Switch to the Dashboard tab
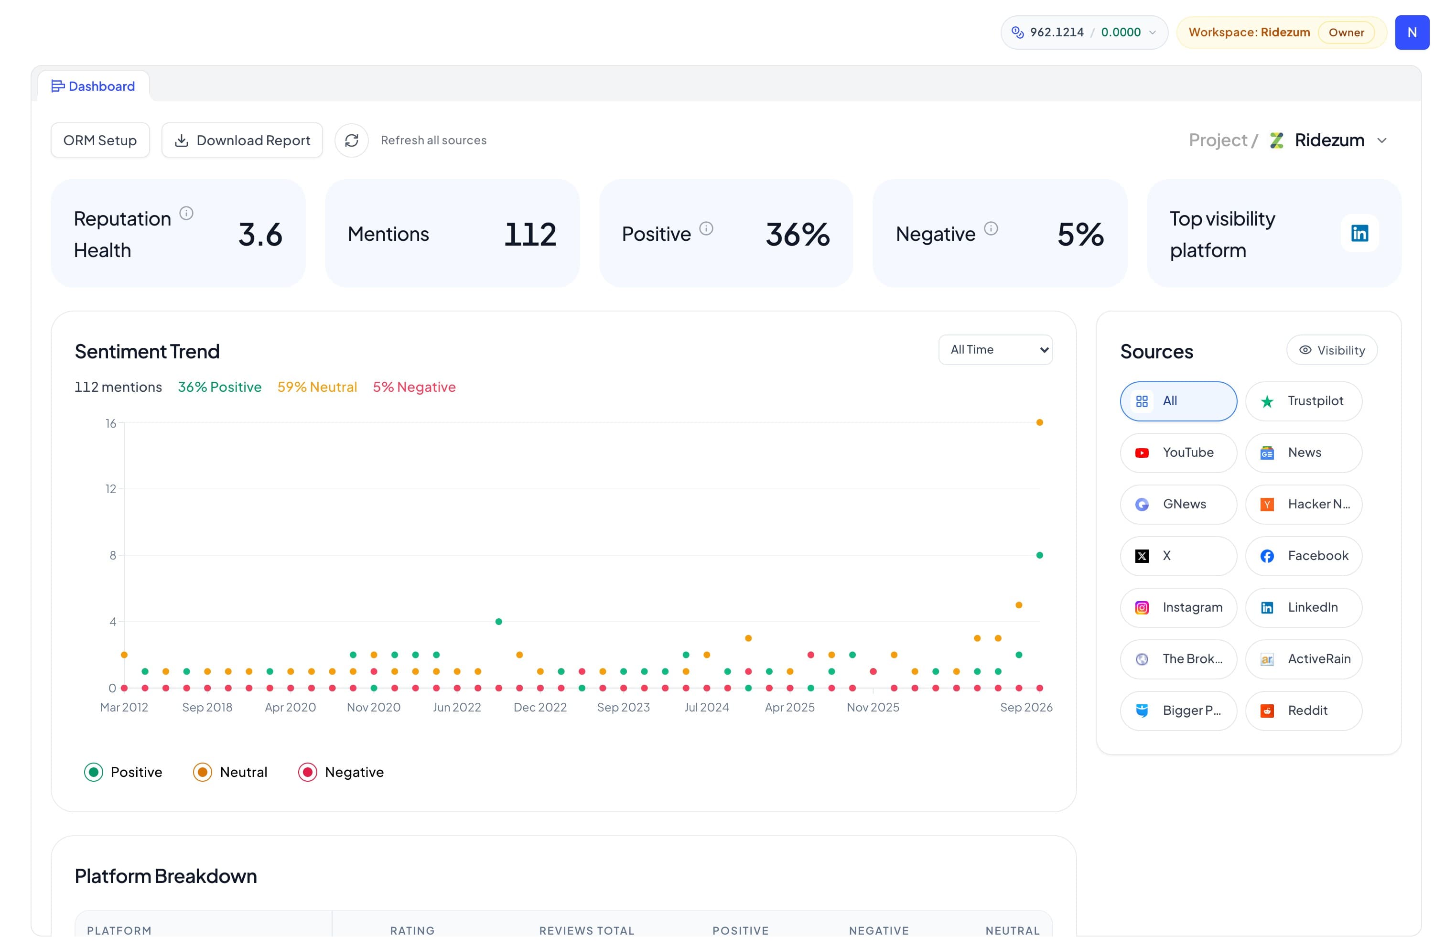Image resolution: width=1445 pixels, height=948 pixels. pyautogui.click(x=94, y=86)
